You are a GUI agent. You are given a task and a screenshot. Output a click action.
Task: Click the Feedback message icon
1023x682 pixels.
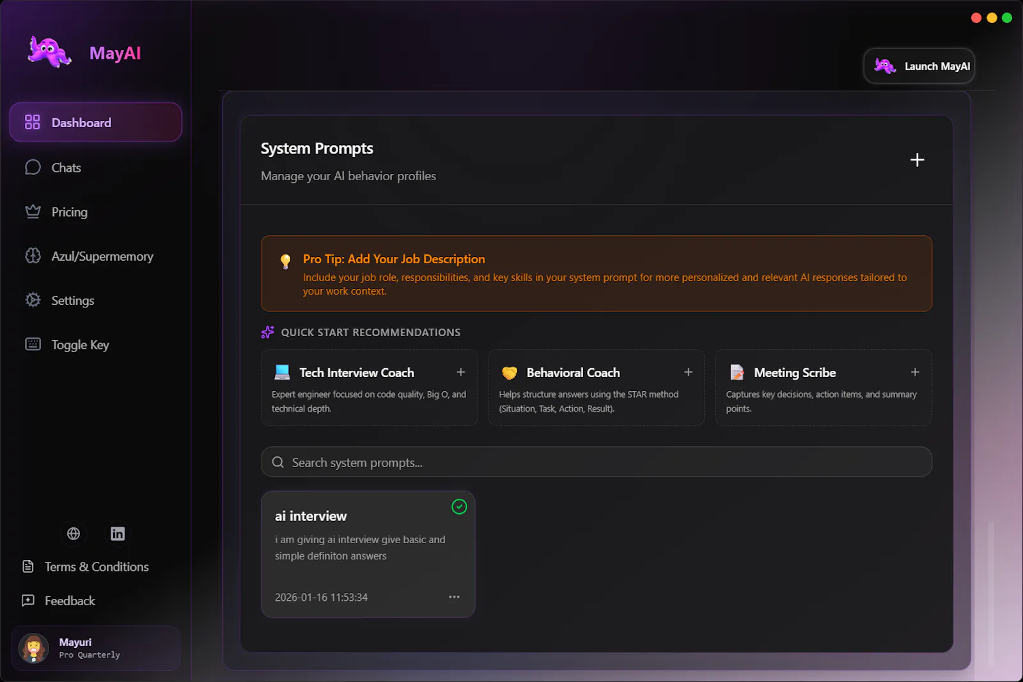coord(28,600)
